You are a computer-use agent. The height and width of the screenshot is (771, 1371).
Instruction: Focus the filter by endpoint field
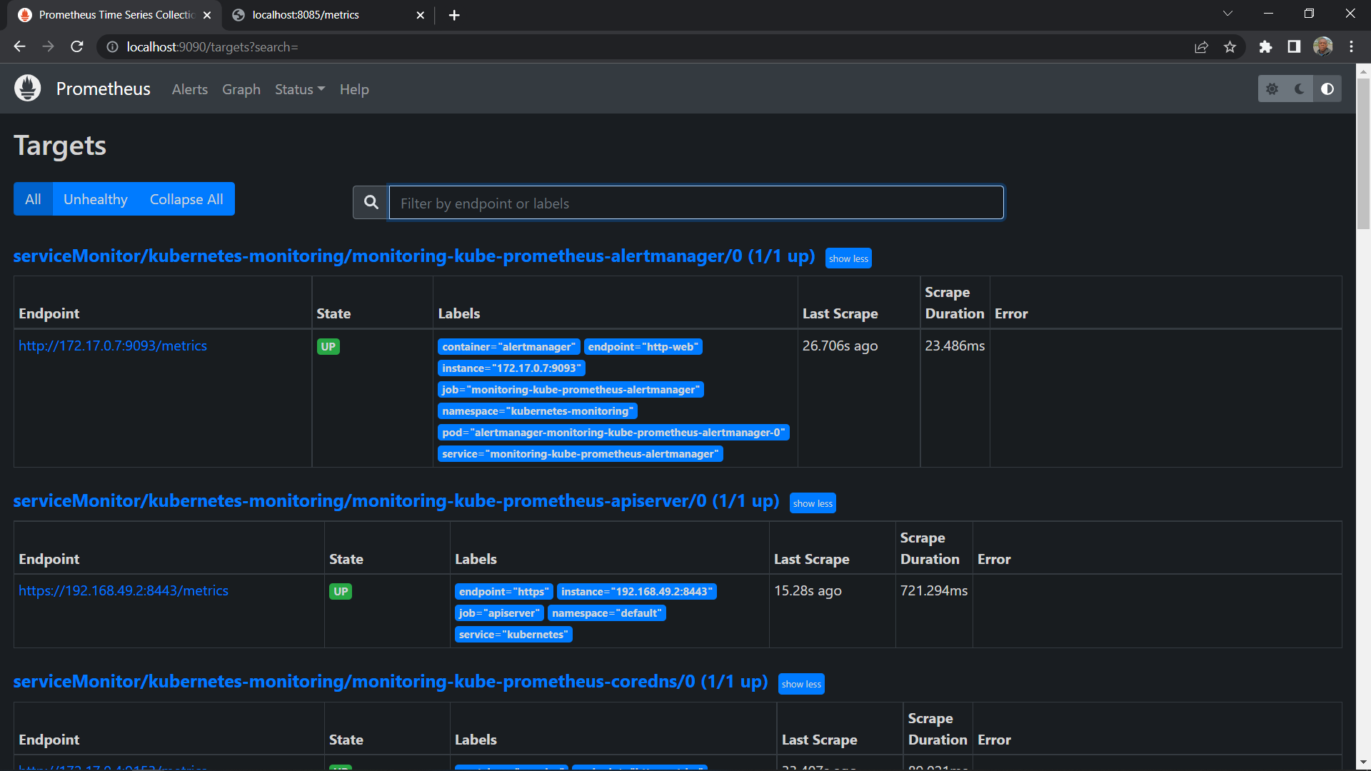(x=695, y=203)
